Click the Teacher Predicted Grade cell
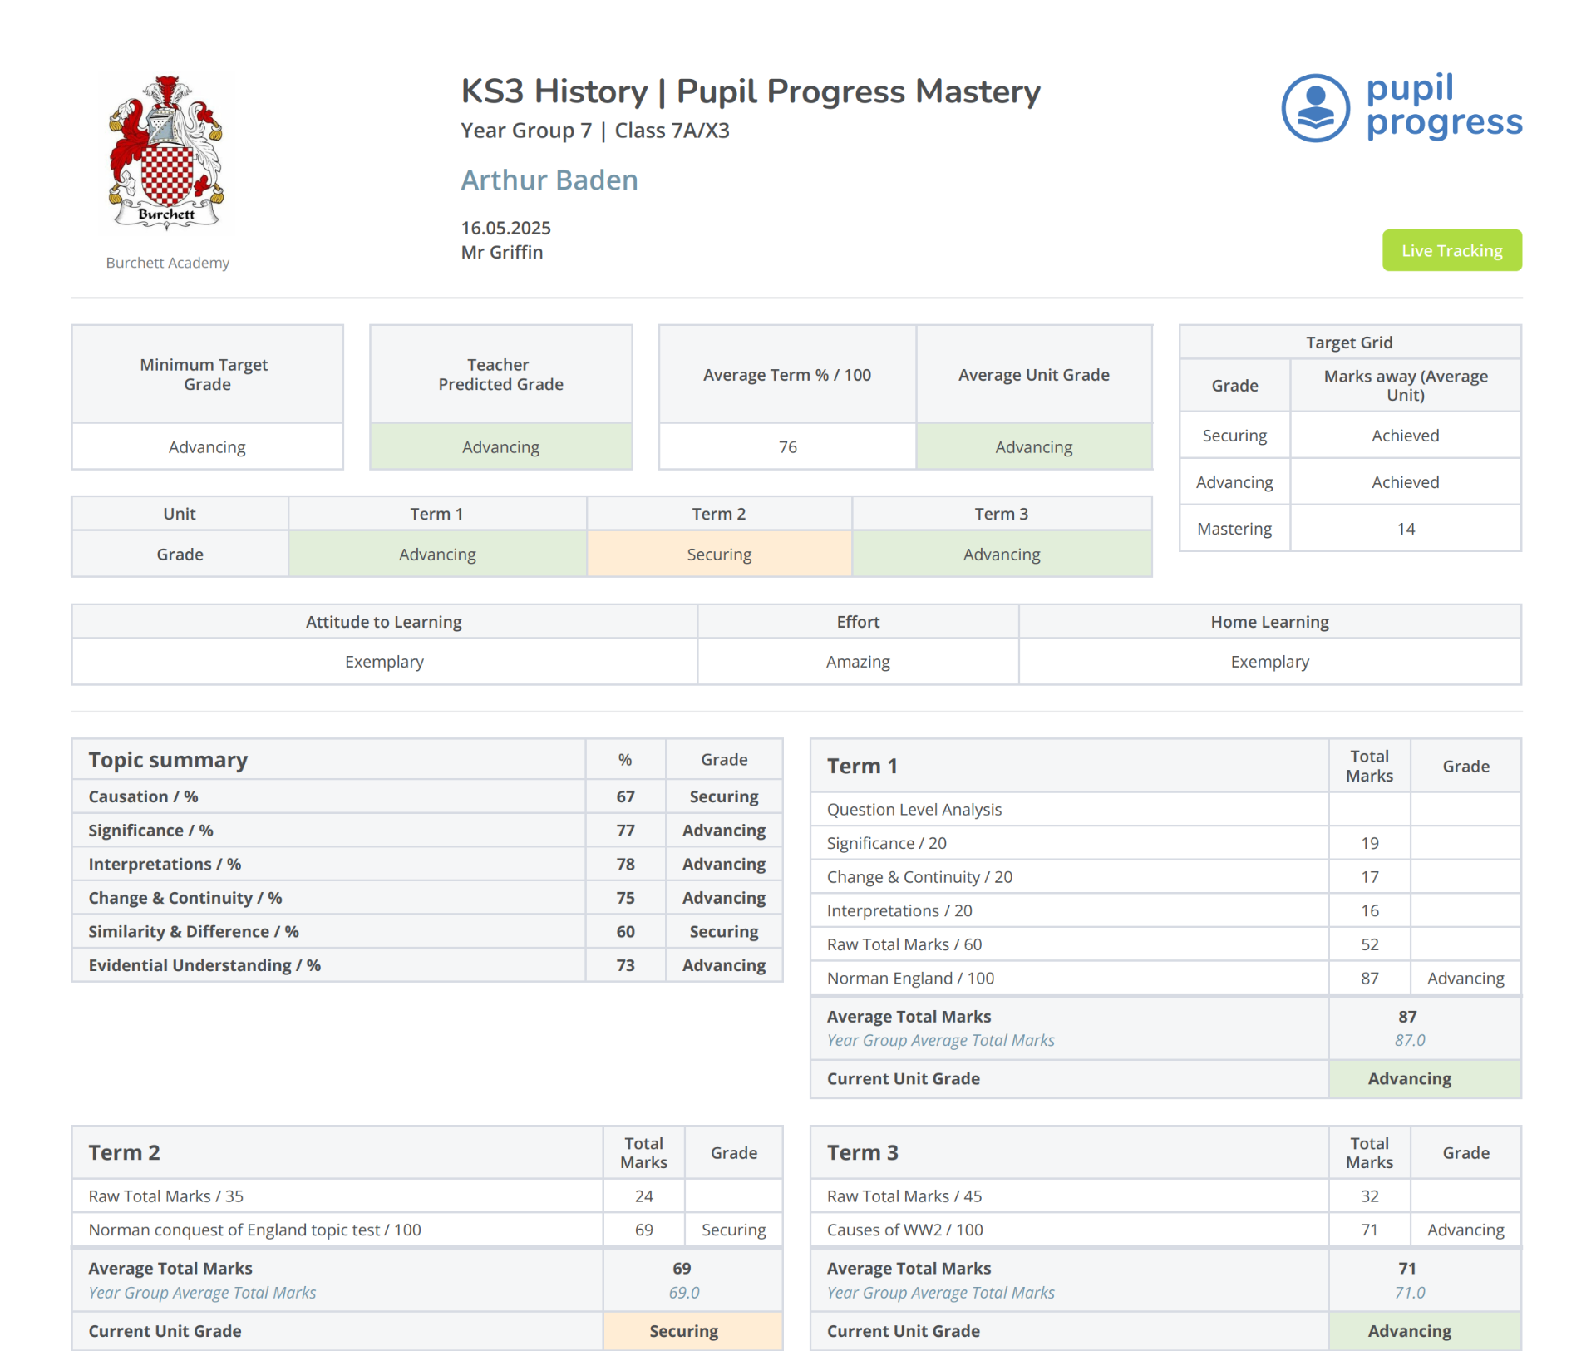1596x1351 pixels. (500, 446)
